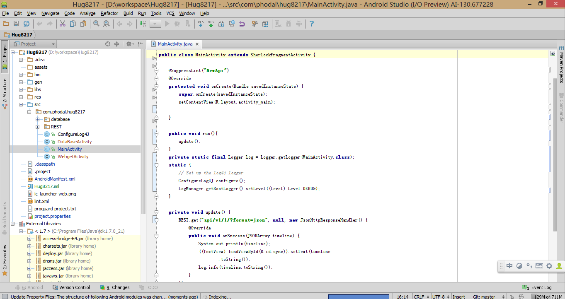
Task: Expand the gen folder
Action: tap(21, 82)
